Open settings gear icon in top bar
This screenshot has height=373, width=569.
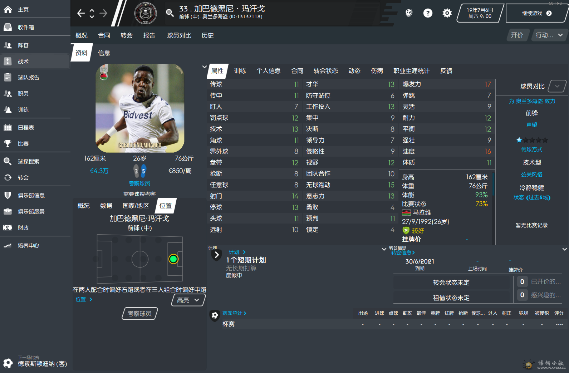coord(447,13)
